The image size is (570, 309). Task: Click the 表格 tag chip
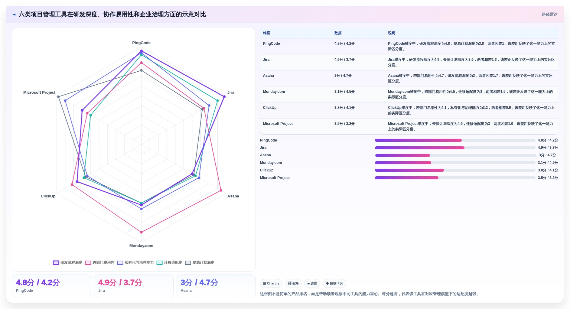[x=293, y=283]
